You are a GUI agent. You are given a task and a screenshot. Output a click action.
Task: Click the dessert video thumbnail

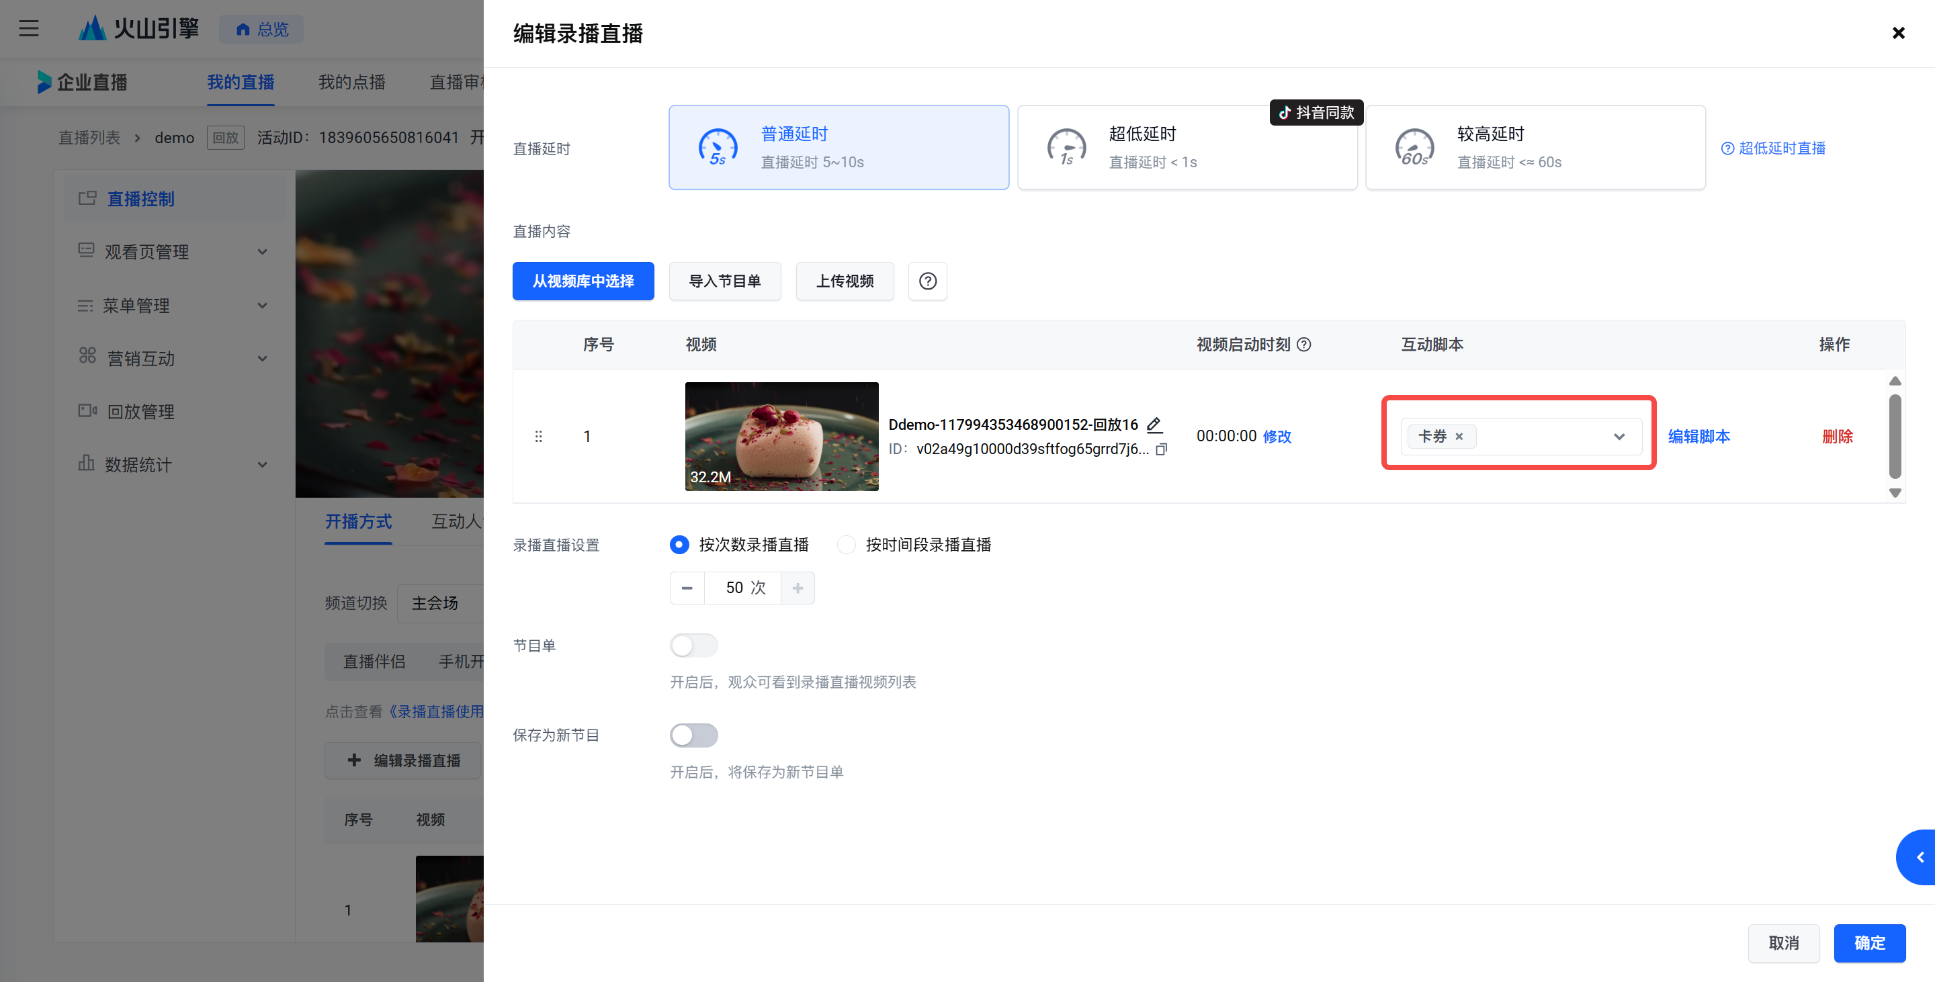coord(781,436)
